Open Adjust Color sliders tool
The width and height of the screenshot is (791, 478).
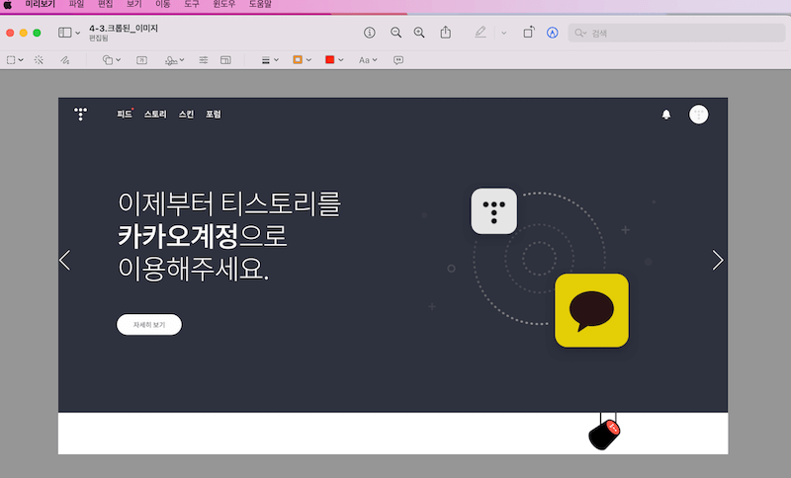tap(204, 60)
